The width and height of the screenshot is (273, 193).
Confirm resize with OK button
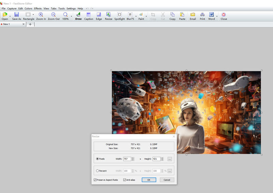149,180
